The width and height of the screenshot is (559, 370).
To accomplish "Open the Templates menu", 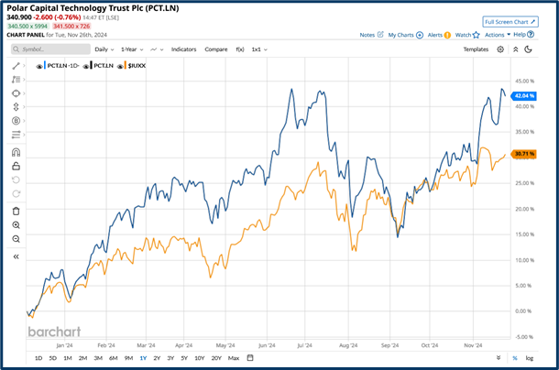I will [x=476, y=49].
